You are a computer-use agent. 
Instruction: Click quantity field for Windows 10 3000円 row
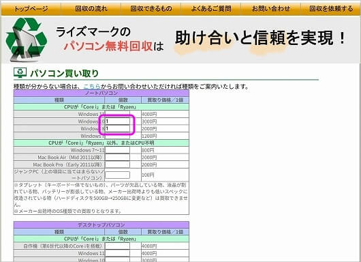117,121
